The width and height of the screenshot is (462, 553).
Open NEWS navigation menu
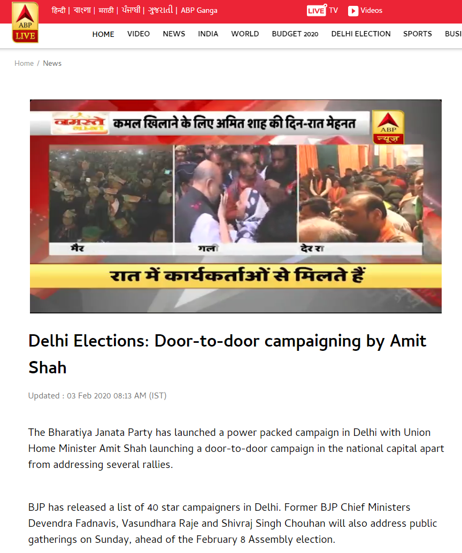174,34
